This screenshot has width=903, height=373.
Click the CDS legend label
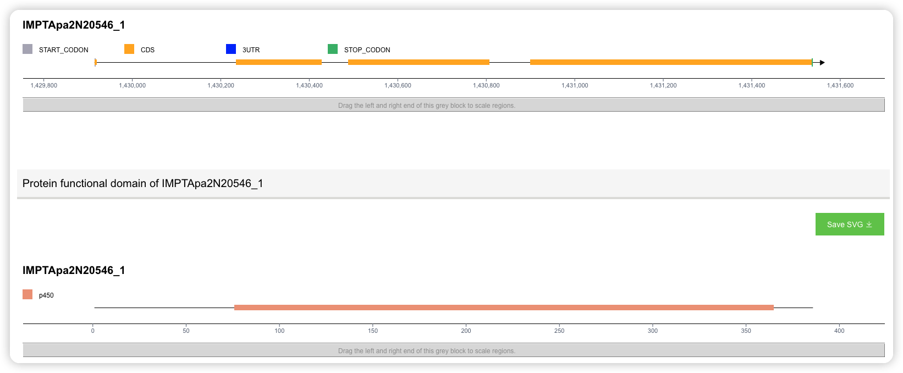[147, 50]
